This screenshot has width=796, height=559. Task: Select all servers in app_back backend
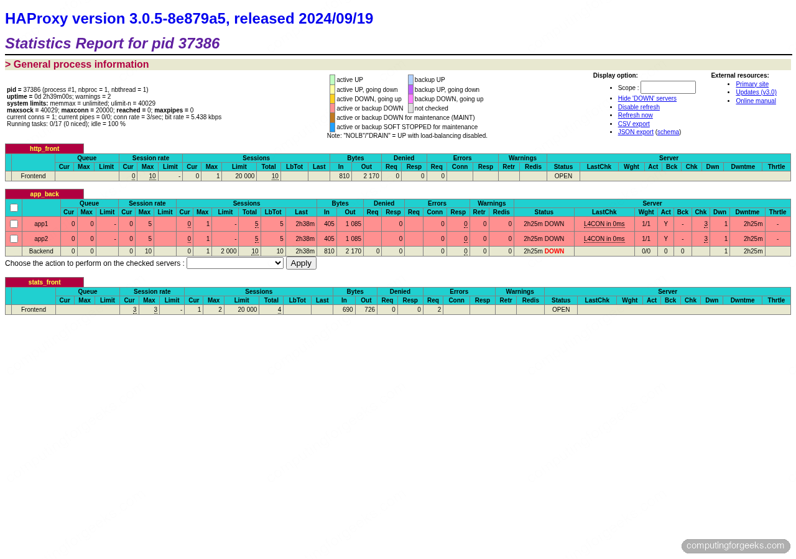(14, 207)
